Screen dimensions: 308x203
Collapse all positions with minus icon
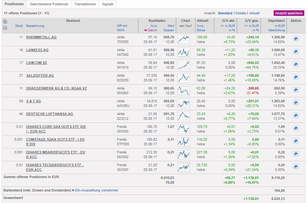[5, 27]
